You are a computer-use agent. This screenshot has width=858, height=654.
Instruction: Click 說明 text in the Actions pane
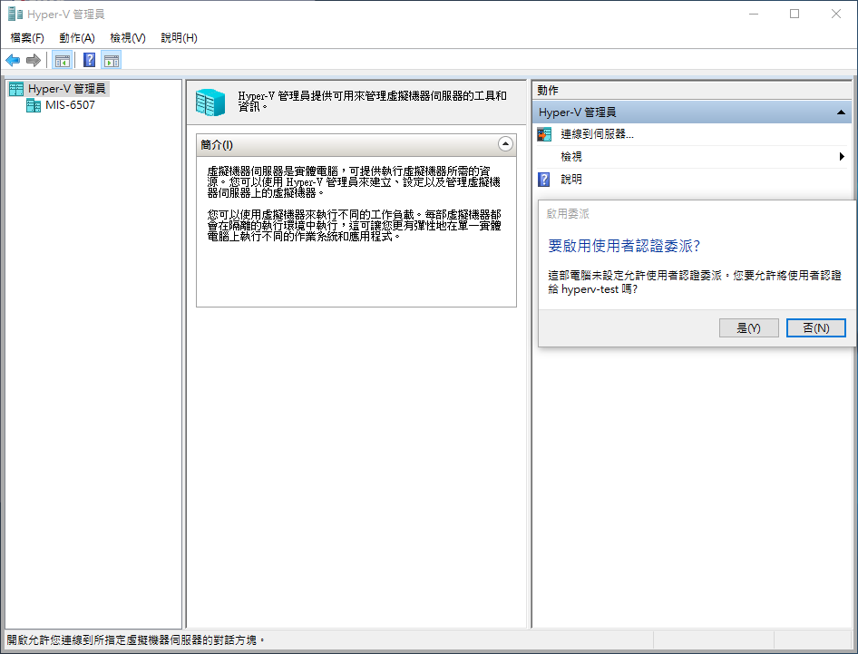[x=571, y=180]
